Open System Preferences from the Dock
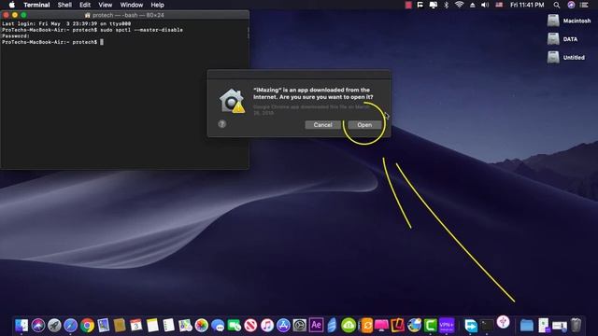 pos(300,326)
